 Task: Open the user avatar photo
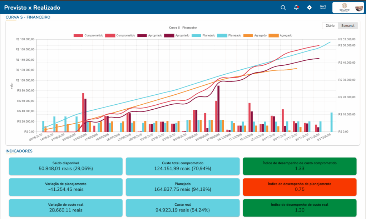(x=358, y=8)
